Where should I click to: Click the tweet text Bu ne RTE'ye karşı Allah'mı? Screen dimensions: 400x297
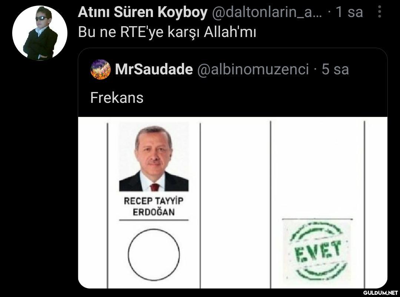167,32
